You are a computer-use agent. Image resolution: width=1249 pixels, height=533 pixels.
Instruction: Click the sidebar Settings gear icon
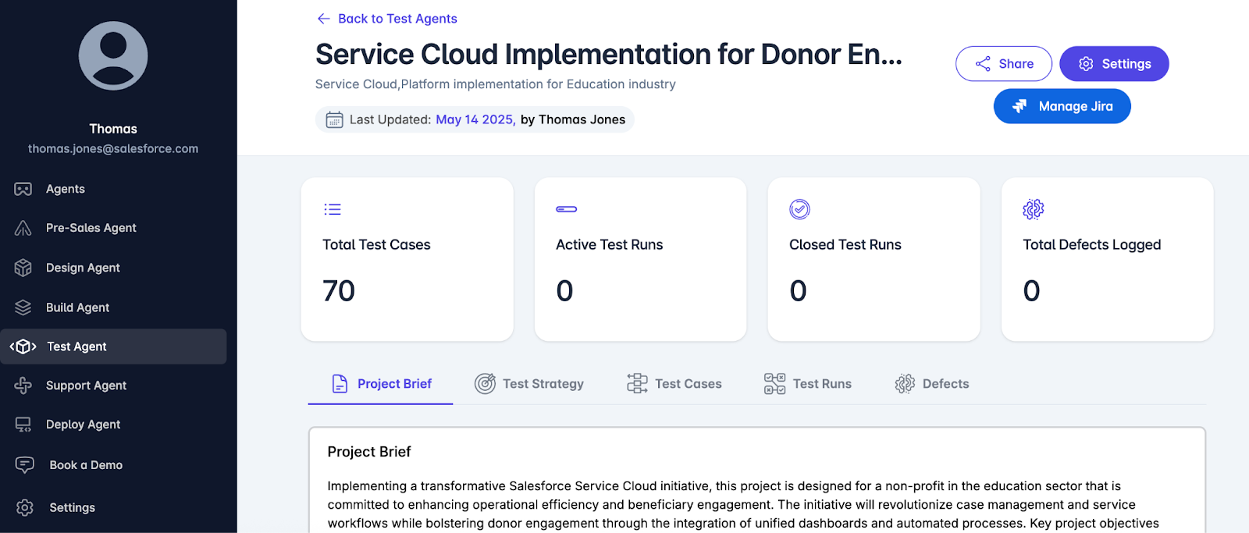(x=25, y=507)
